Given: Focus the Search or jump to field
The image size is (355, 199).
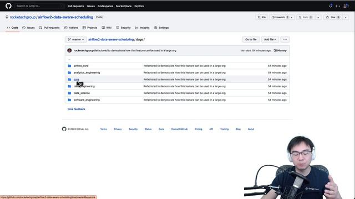Looking at the screenshot, I should tap(39, 6).
